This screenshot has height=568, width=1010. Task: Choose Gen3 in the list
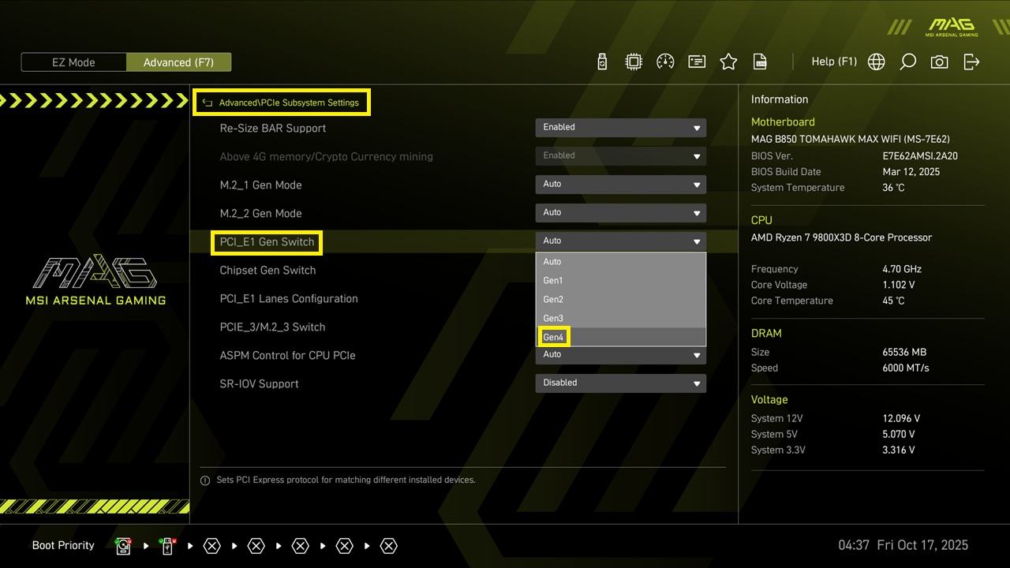pos(620,318)
